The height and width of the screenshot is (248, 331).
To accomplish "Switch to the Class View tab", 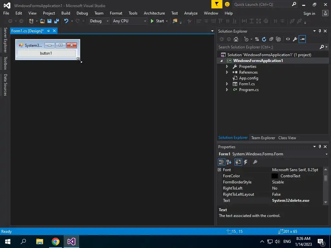I will coord(287,138).
